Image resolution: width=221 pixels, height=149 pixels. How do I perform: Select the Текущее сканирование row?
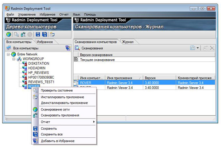(x=144, y=60)
